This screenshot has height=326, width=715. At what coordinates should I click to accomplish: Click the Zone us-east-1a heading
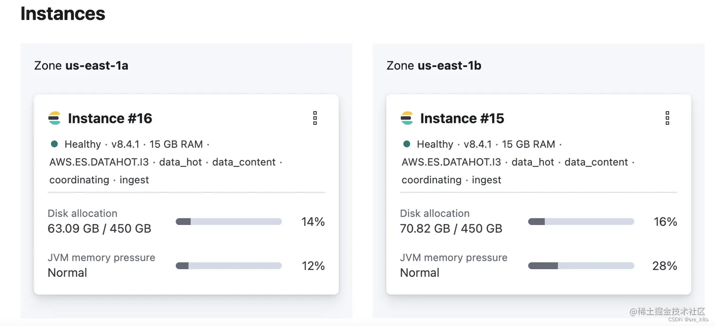click(x=81, y=65)
